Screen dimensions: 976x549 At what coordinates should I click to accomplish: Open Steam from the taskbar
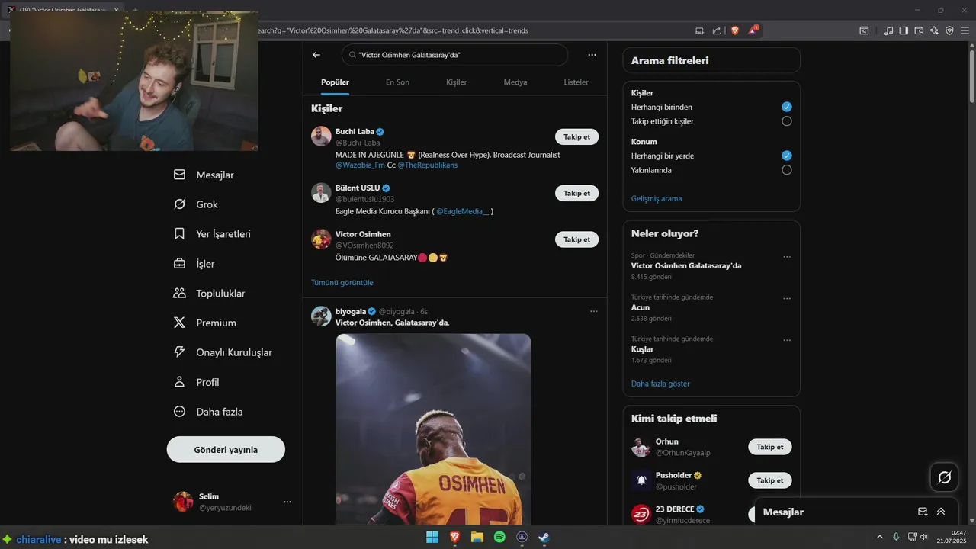(544, 537)
